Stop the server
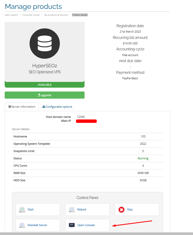The width and height of the screenshot is (193, 235). click(137, 209)
